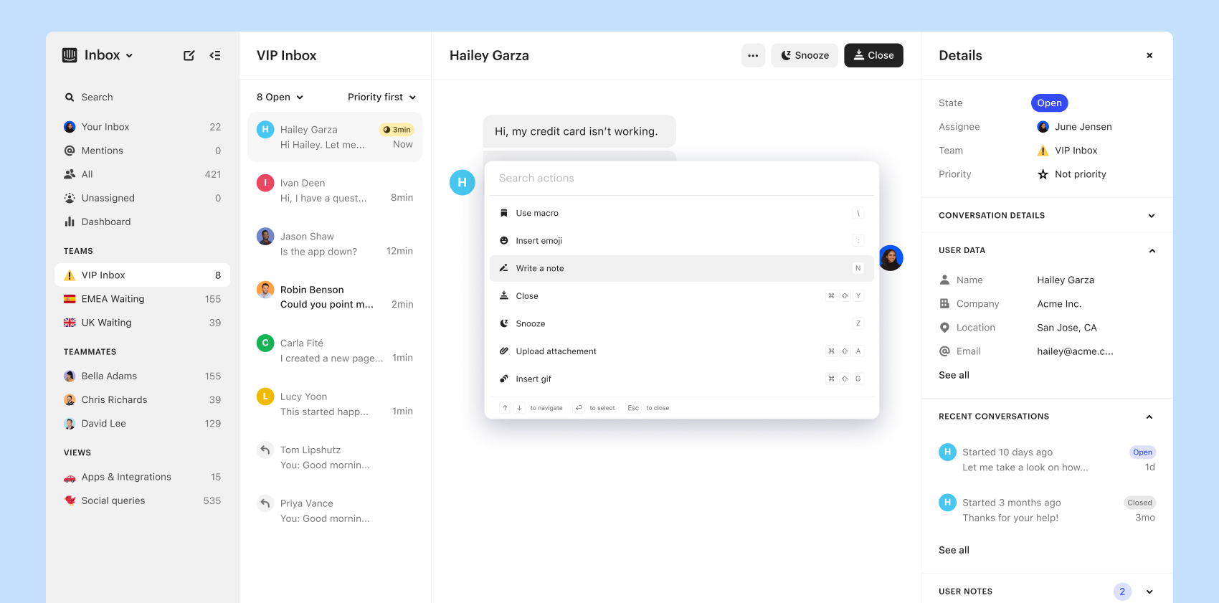The image size is (1219, 603).
Task: Type in the Search actions field
Action: pyautogui.click(x=681, y=178)
